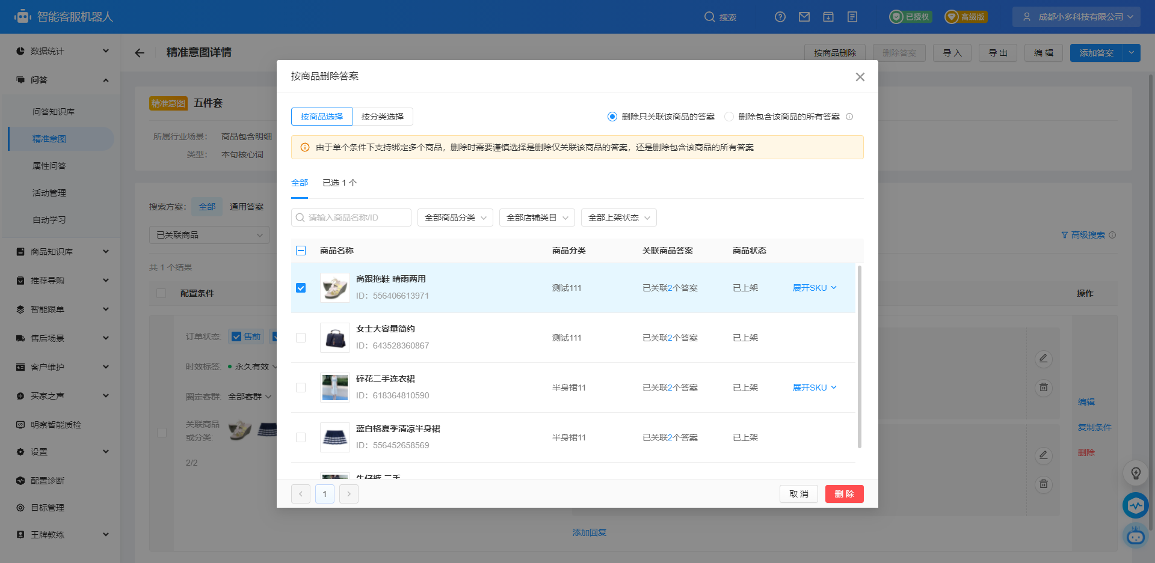The height and width of the screenshot is (563, 1155).
Task: Click the 售后场景 sidebar icon
Action: tap(20, 338)
